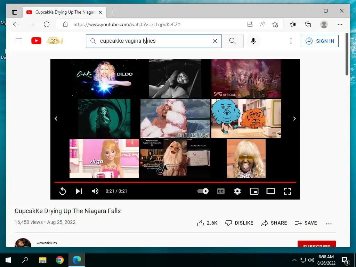Skip to the next video
Viewport: 356px width, 267px height.
click(x=79, y=191)
